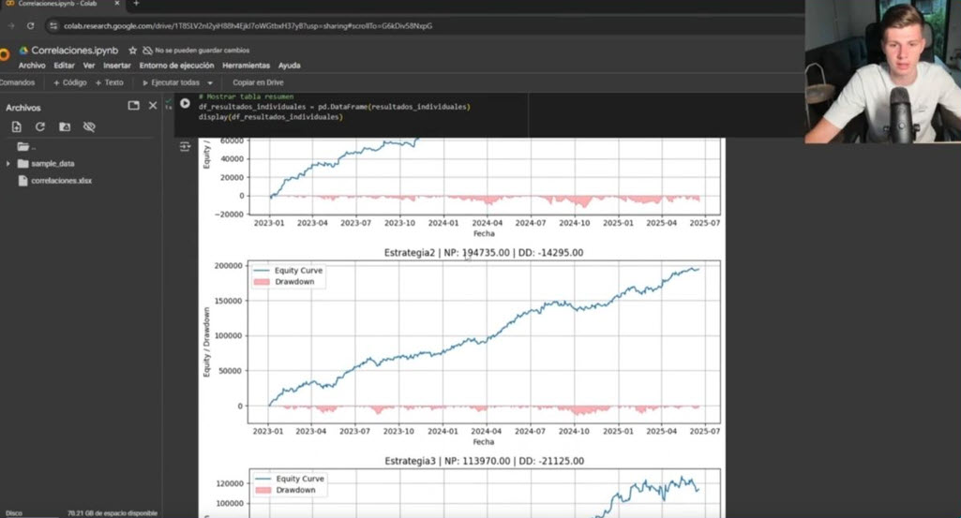Click the browser address bar URL
Image resolution: width=961 pixels, height=518 pixels.
click(x=248, y=25)
